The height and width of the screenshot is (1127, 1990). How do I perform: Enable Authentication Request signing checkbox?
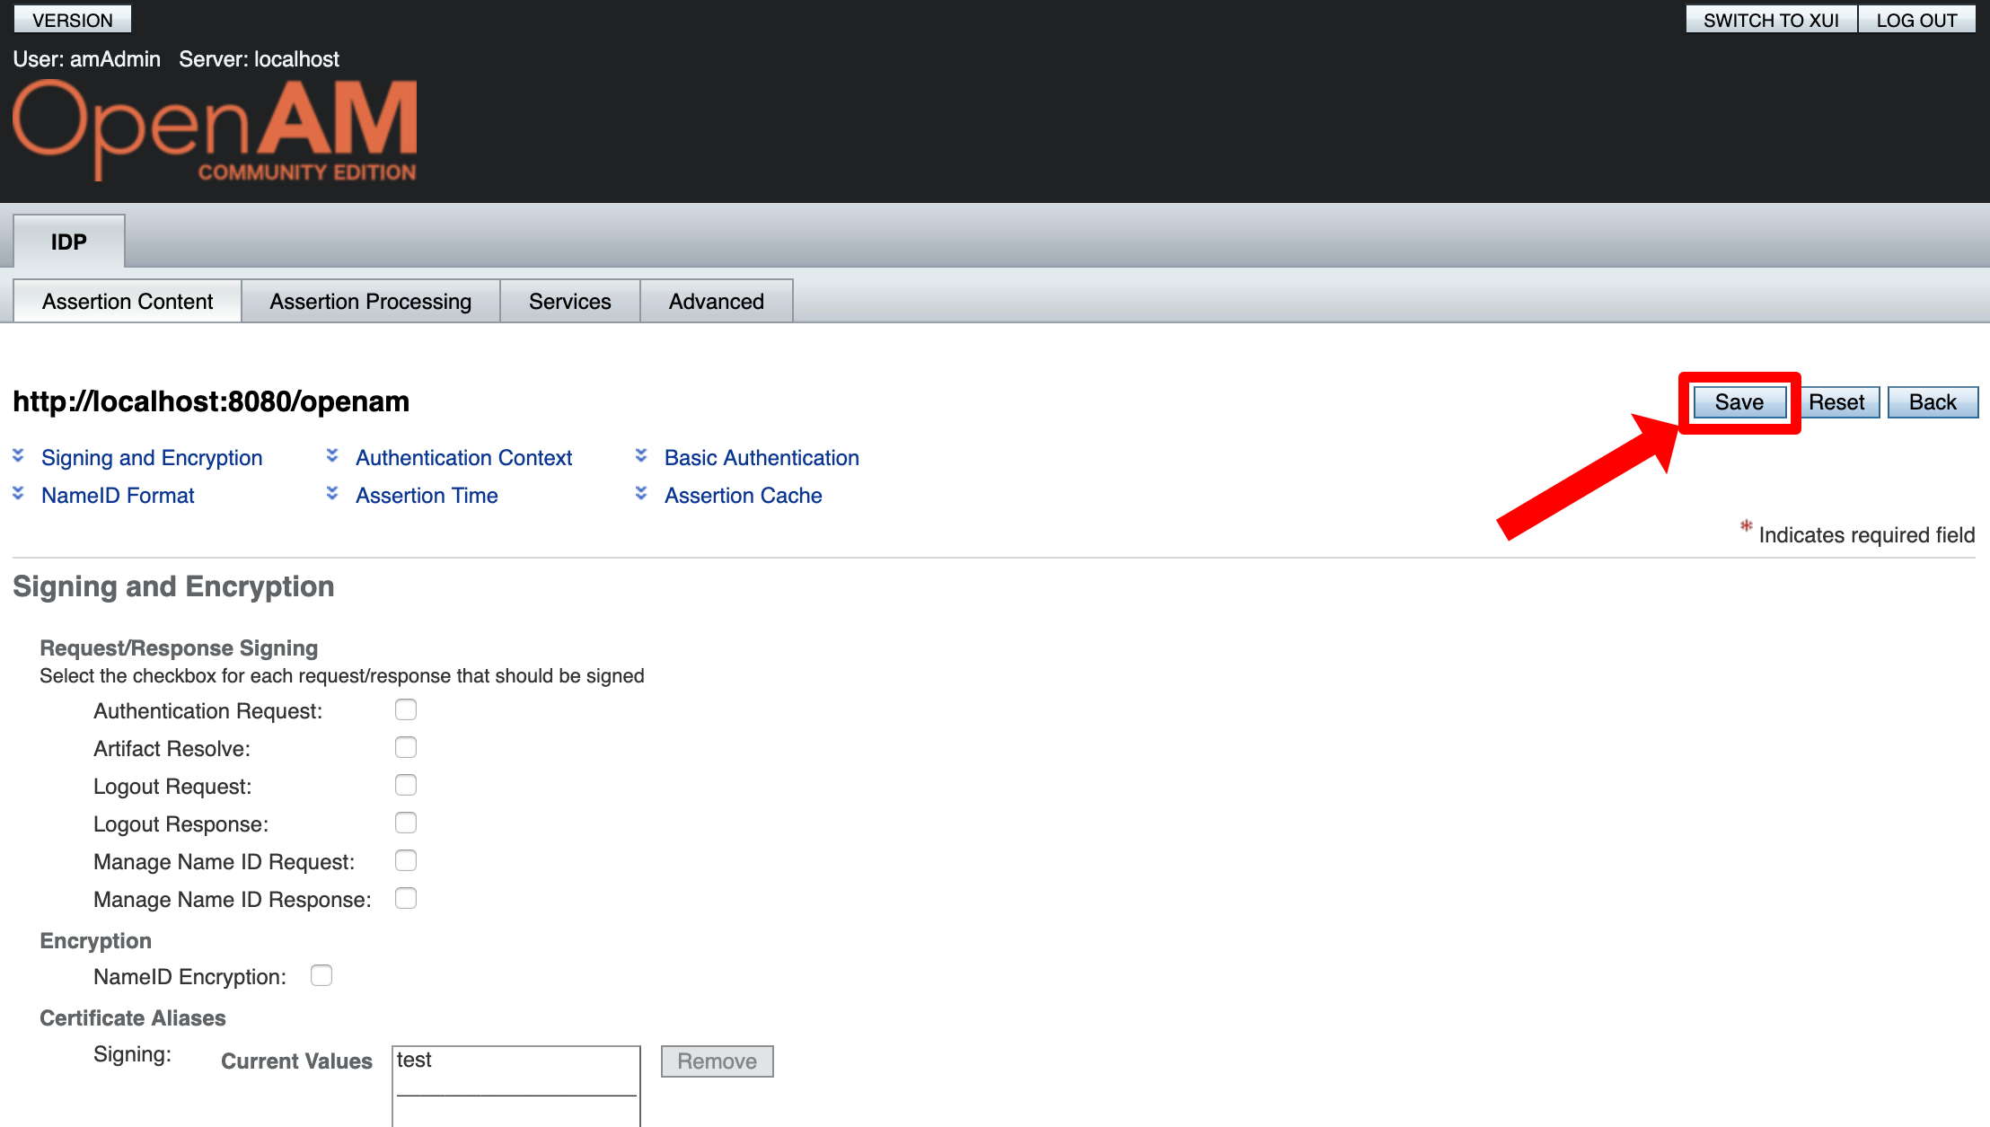(406, 709)
